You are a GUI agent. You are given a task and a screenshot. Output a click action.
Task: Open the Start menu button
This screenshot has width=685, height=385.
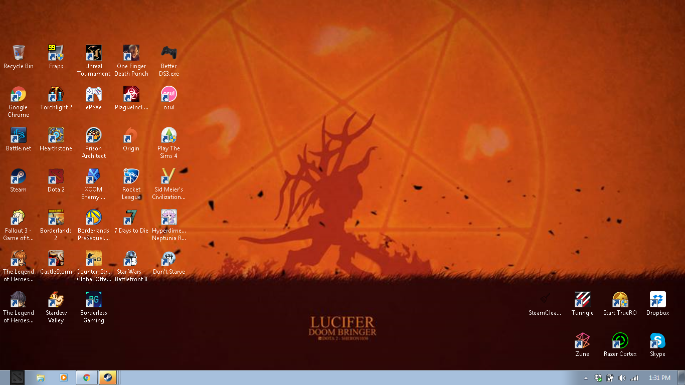pos(18,377)
